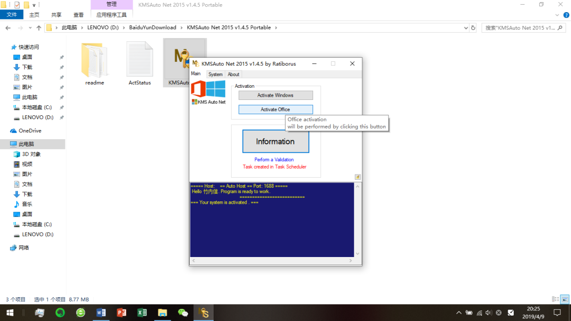Switch to the System tab in KMSAuto
Viewport: 571px width, 321px height.
point(215,75)
